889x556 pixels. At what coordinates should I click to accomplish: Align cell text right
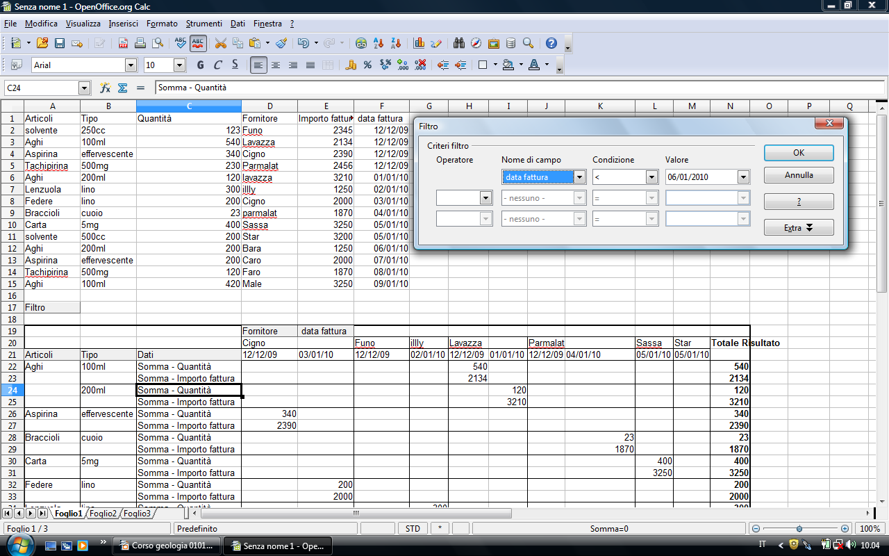pos(293,65)
